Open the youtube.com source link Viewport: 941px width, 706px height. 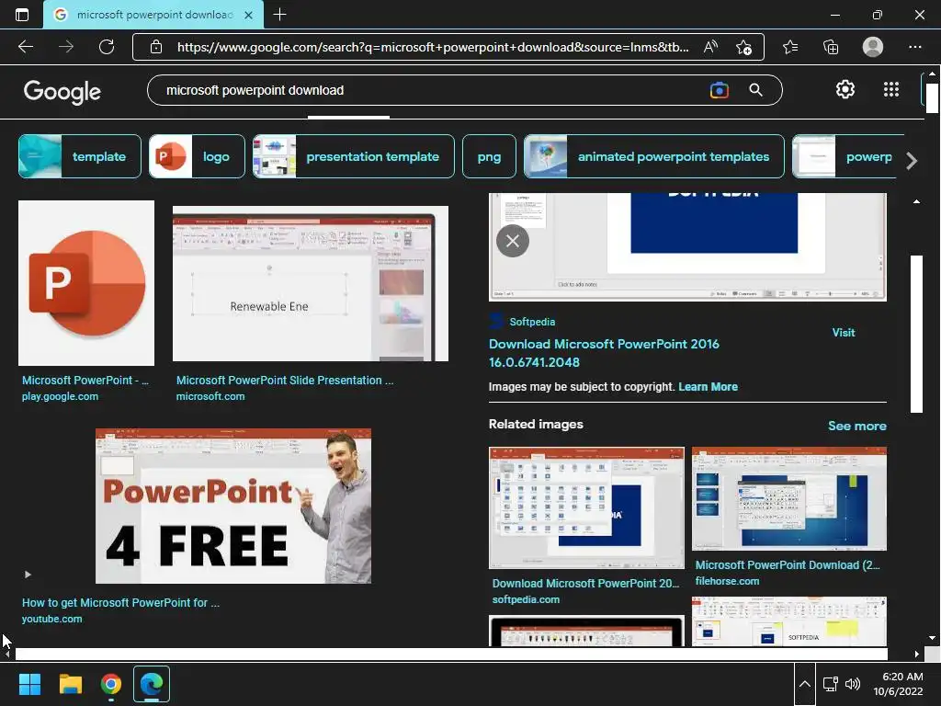[52, 619]
